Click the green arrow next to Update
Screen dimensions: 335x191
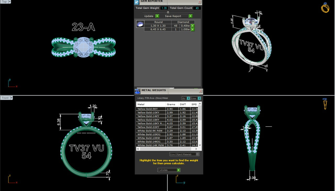tap(157, 16)
